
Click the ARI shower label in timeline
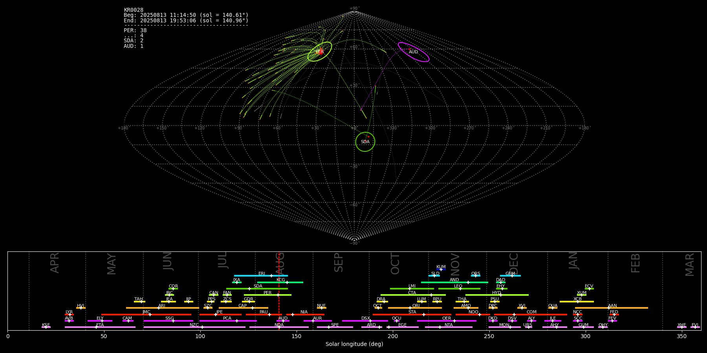(x=162, y=306)
